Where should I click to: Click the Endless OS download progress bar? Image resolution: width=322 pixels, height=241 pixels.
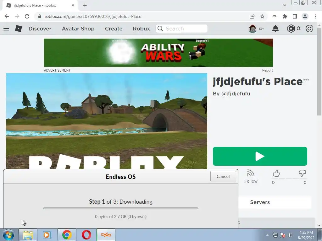(x=121, y=208)
